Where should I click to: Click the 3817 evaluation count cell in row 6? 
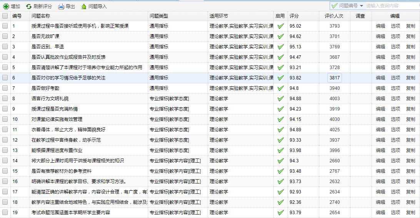click(x=334, y=78)
